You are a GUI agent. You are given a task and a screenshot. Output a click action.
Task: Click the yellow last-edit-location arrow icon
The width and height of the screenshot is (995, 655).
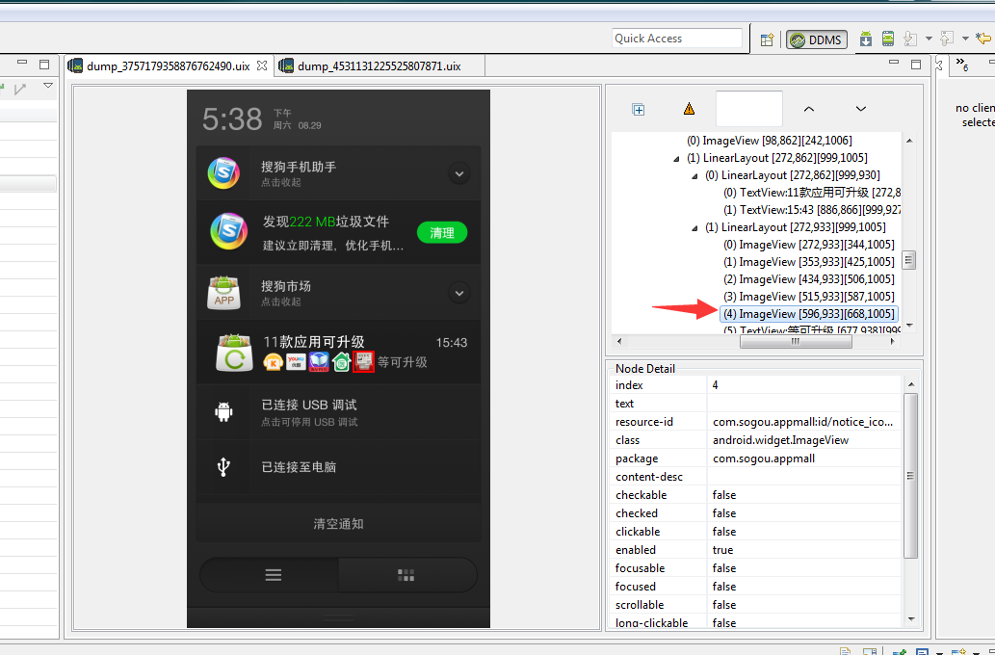(984, 39)
